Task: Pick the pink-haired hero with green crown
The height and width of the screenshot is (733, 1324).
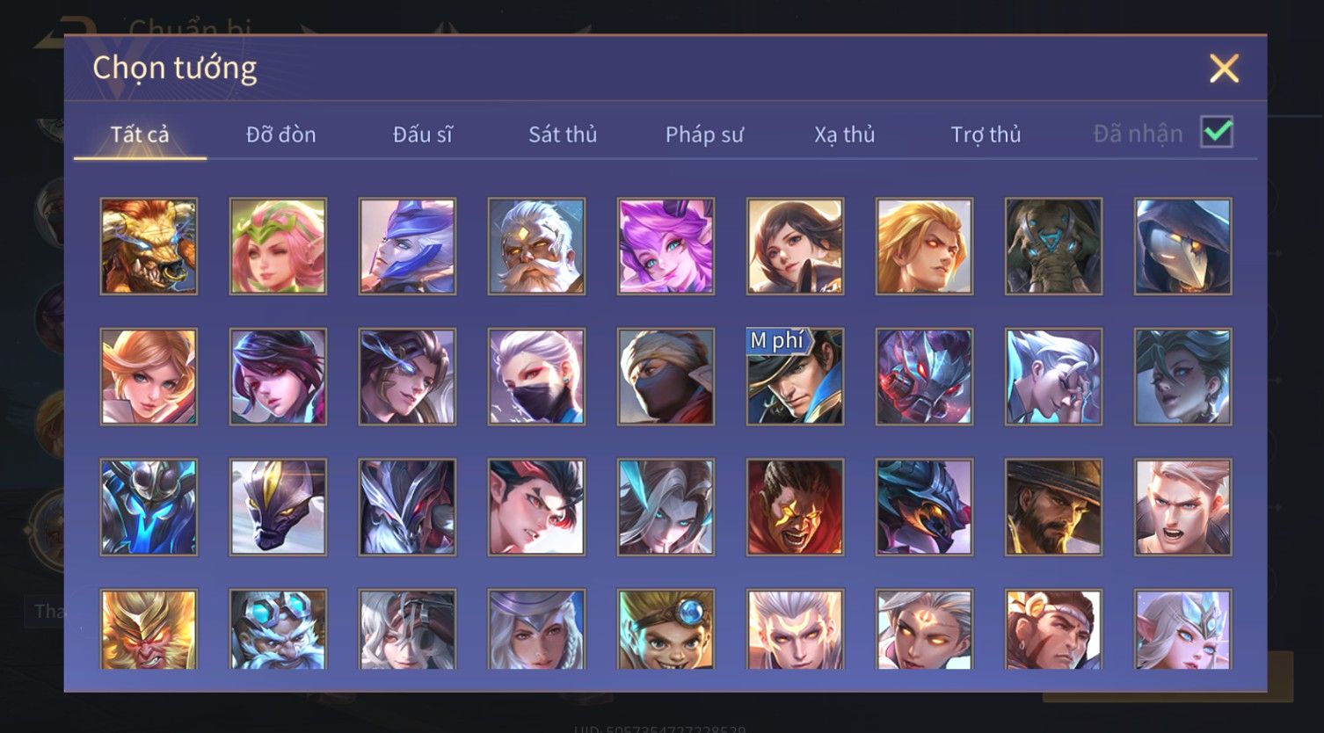Action: (x=278, y=246)
